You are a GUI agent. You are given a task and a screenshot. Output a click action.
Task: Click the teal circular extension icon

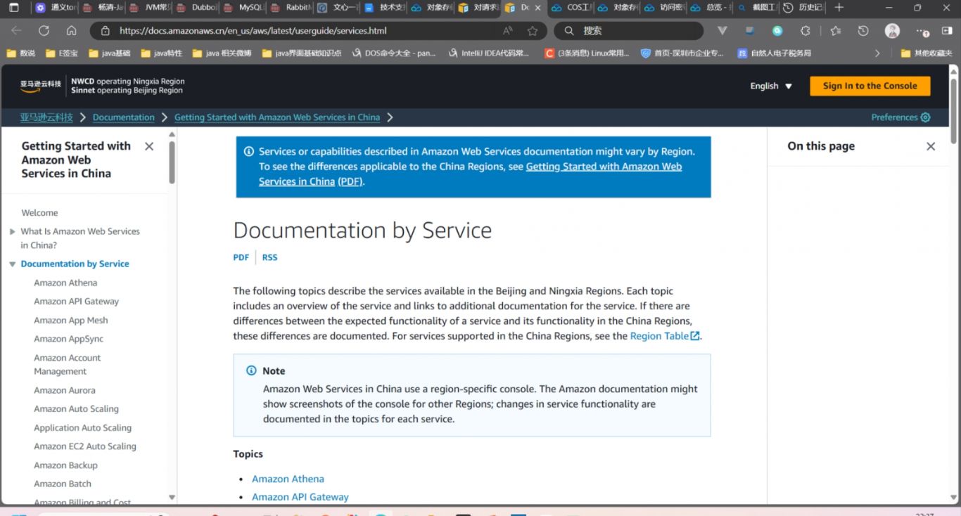pos(777,31)
